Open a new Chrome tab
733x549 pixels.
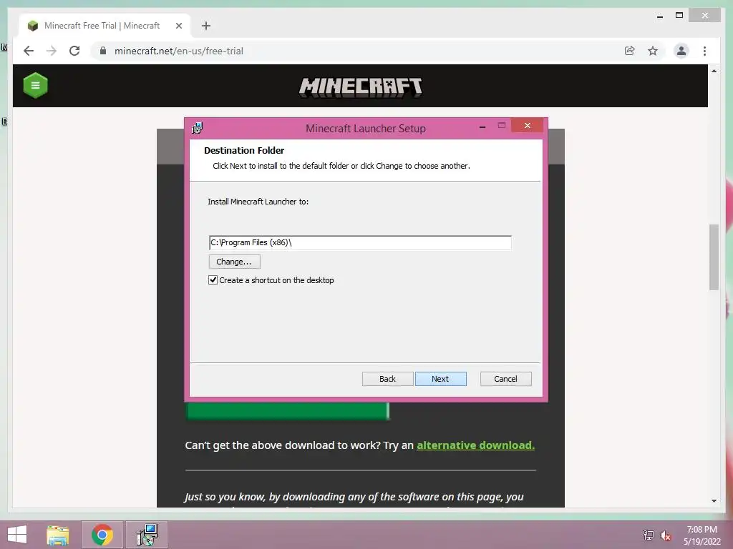coord(206,26)
